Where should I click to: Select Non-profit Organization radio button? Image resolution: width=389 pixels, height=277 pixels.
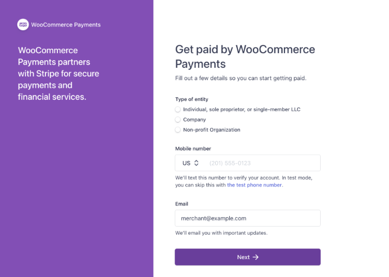click(x=178, y=130)
